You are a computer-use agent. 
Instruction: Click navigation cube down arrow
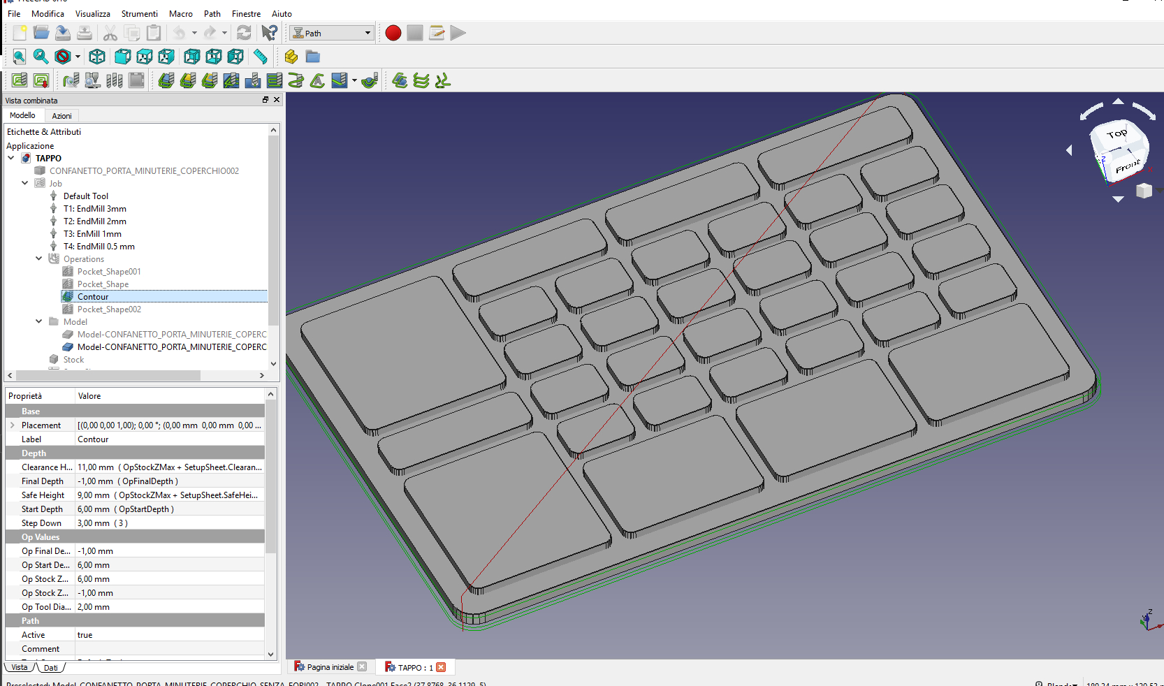[x=1118, y=199]
